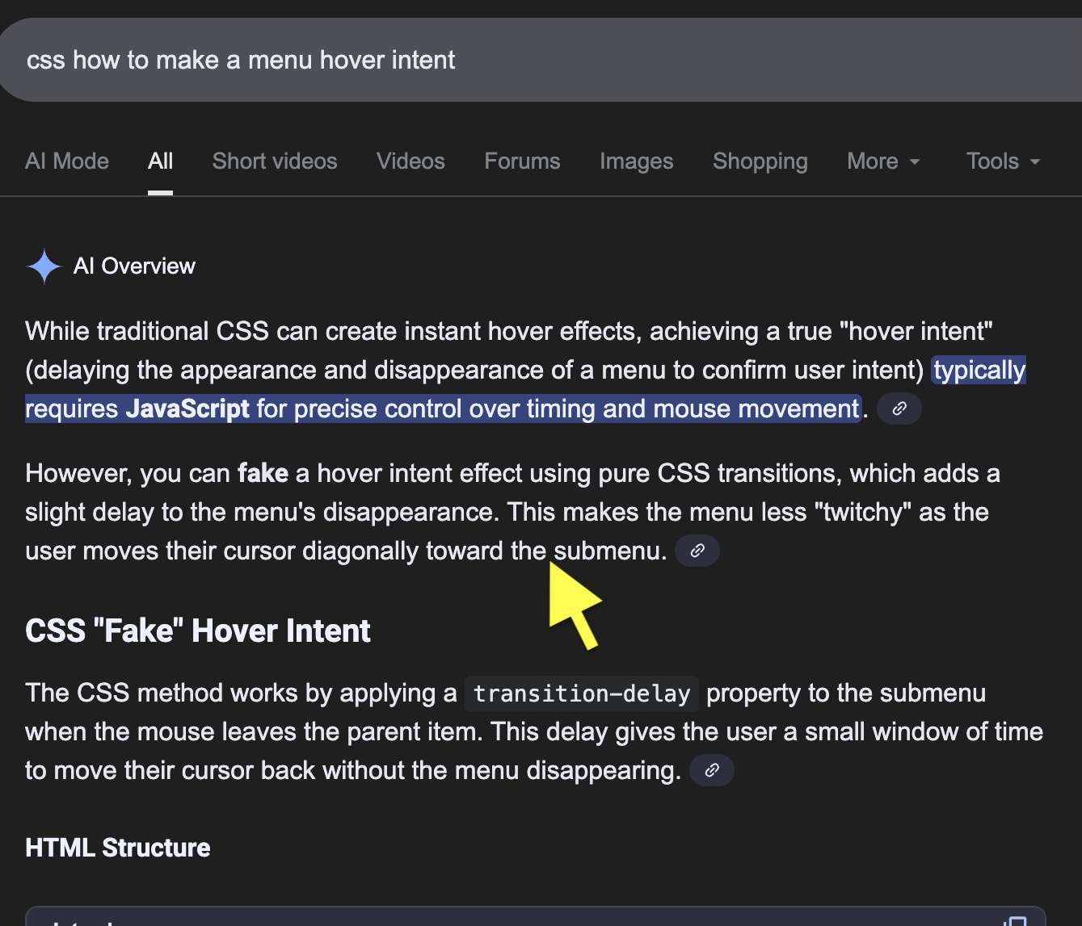Show Videos search results
This screenshot has width=1082, height=926.
click(x=410, y=161)
